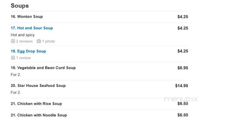Click the Soups section heading
The height and width of the screenshot is (125, 237).
coord(20,6)
